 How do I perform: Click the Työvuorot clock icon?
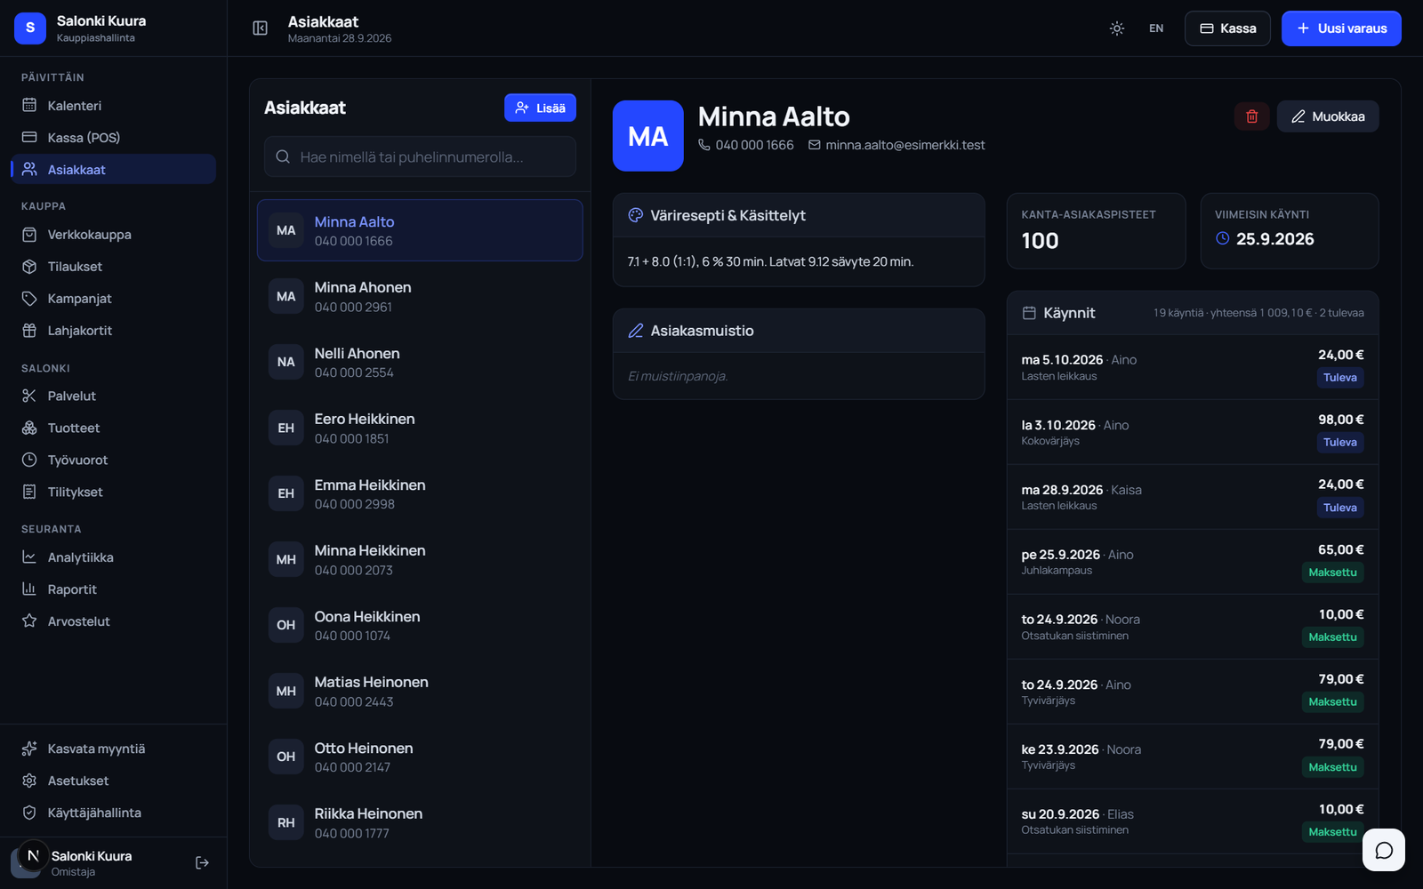click(29, 460)
